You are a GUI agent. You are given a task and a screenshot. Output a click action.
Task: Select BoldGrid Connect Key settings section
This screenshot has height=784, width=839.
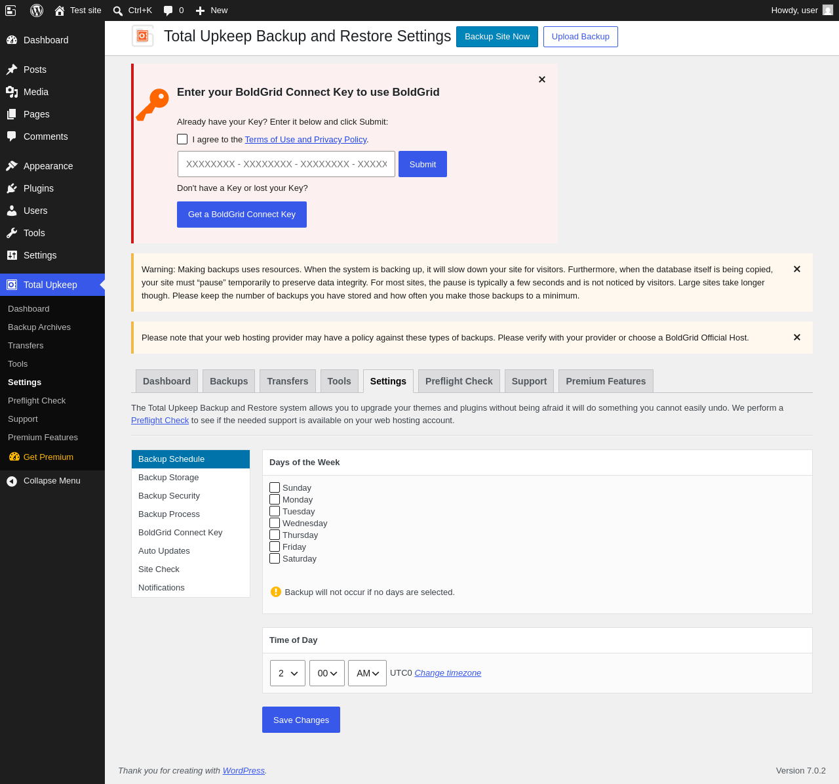click(x=191, y=533)
